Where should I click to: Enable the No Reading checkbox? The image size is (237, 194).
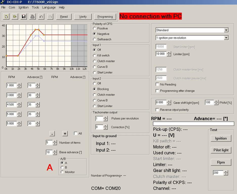click(x=157, y=84)
